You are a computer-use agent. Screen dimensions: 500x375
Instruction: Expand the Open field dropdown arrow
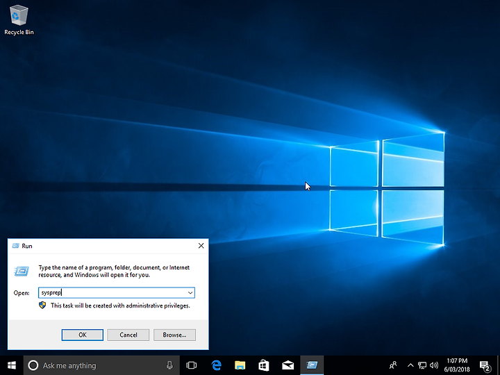tap(190, 293)
